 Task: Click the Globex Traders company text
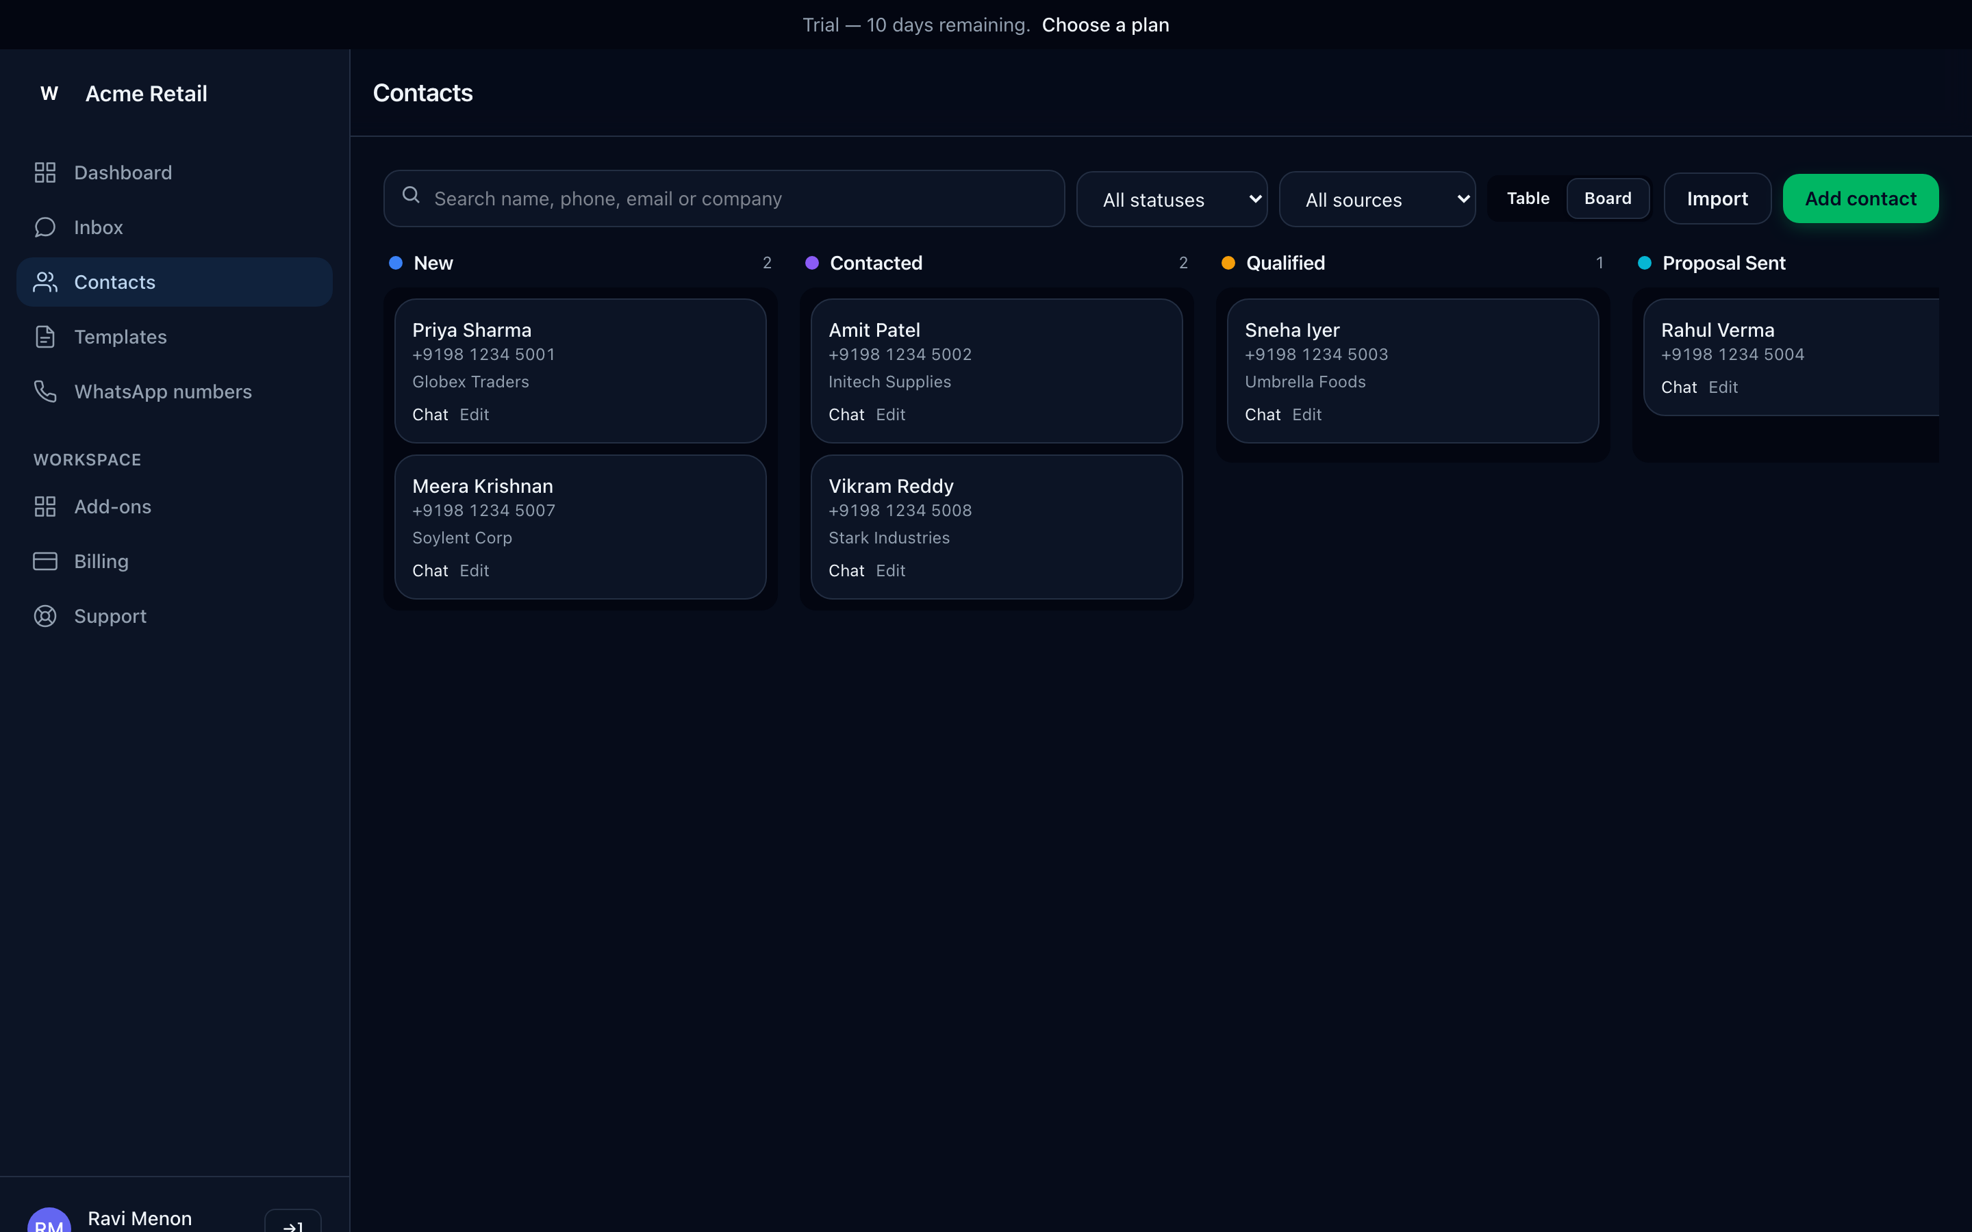tap(470, 382)
